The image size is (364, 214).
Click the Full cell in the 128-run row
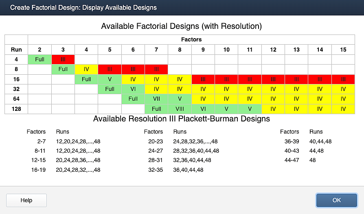click(156, 109)
